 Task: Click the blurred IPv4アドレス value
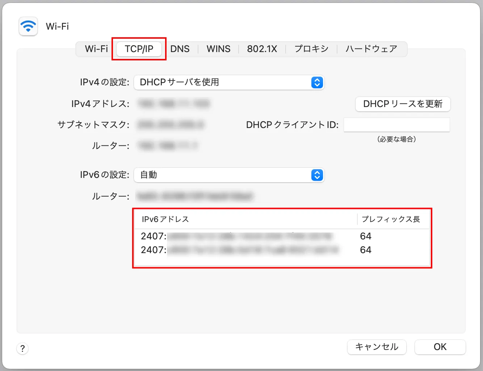[x=174, y=104]
